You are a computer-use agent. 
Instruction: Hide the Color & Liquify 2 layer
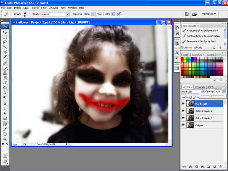(x=183, y=111)
